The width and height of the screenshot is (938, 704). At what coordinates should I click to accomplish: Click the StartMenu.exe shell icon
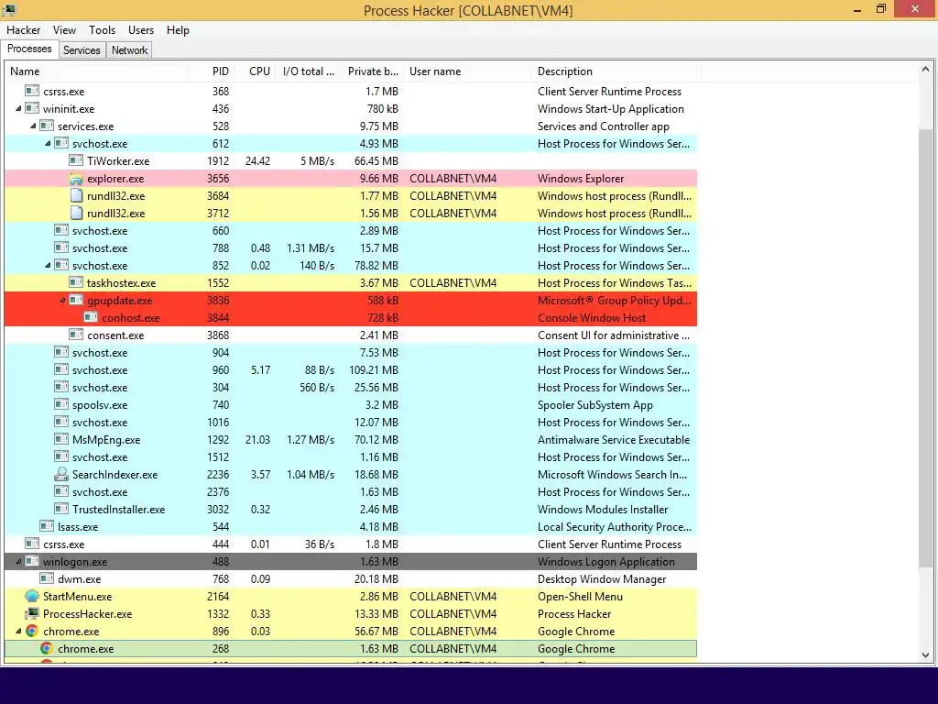coord(32,596)
